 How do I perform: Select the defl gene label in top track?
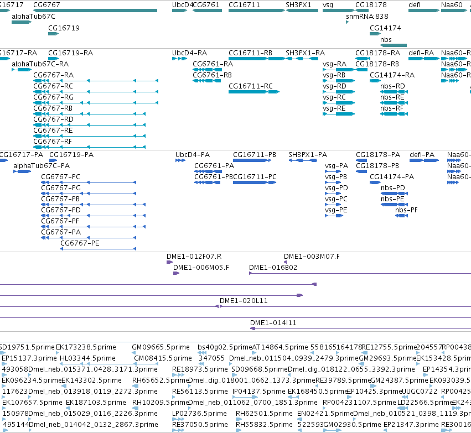click(415, 5)
